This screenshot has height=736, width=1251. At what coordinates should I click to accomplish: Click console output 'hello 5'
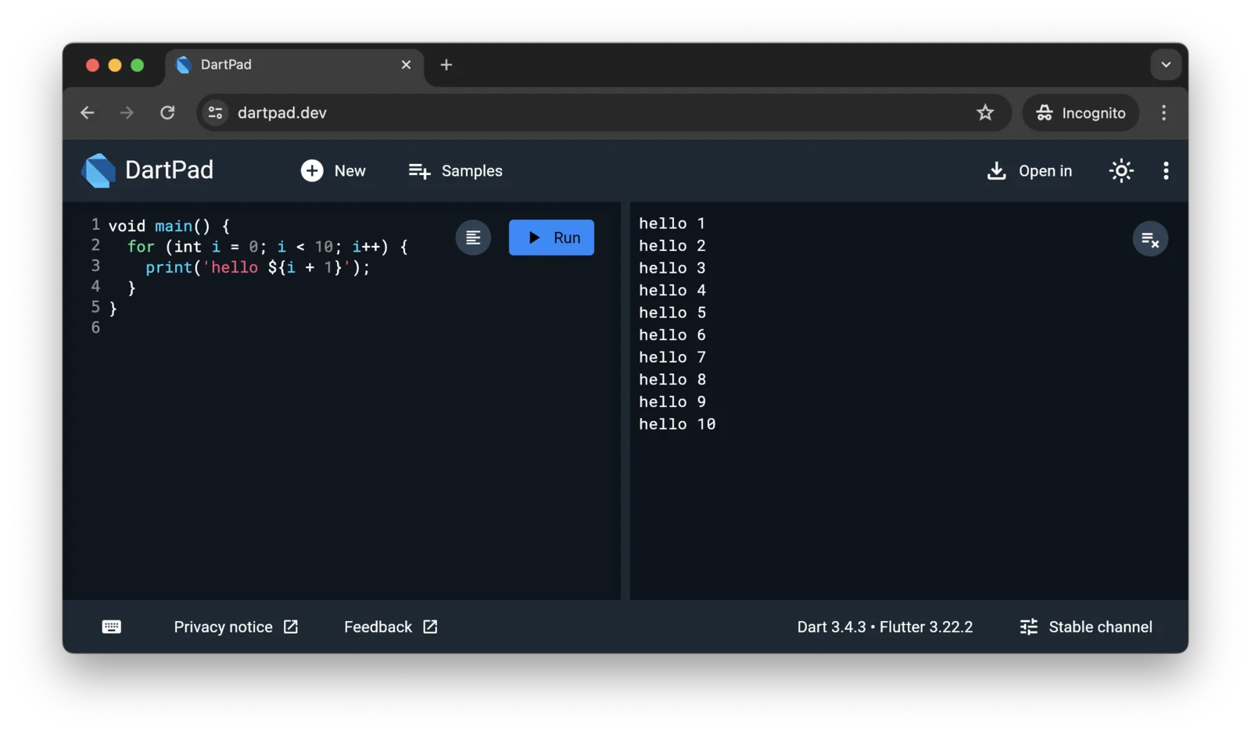[x=672, y=313]
